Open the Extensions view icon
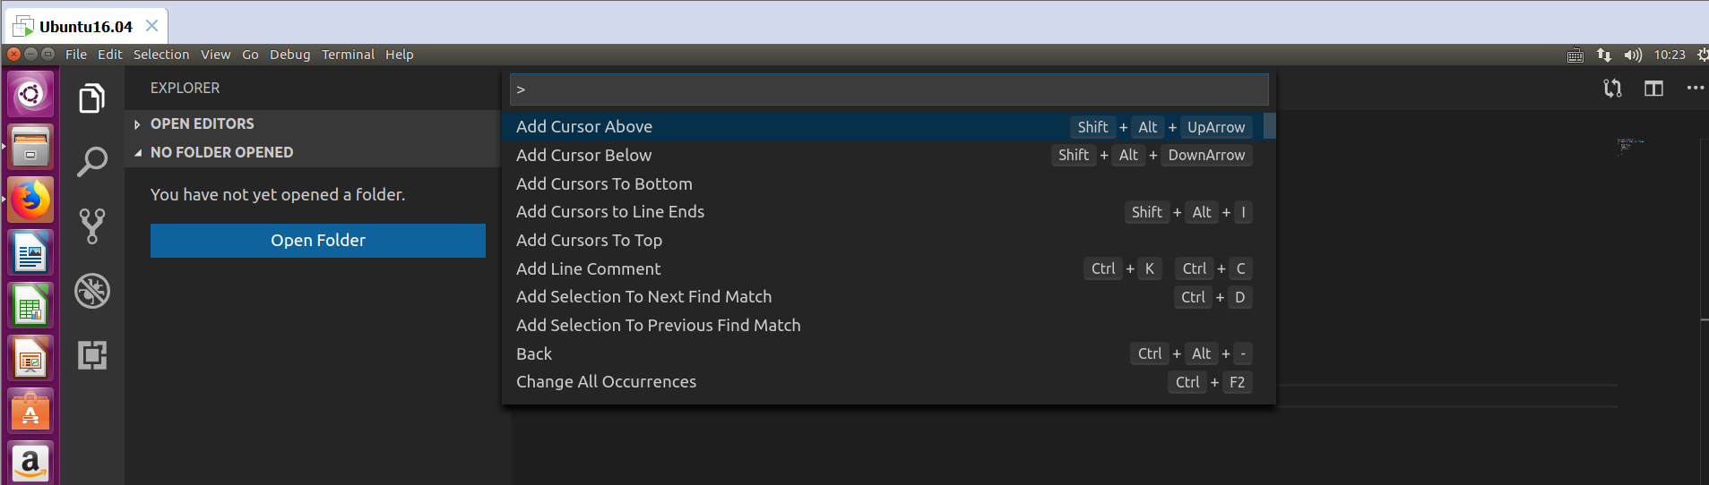Viewport: 1709px width, 485px height. tap(91, 355)
